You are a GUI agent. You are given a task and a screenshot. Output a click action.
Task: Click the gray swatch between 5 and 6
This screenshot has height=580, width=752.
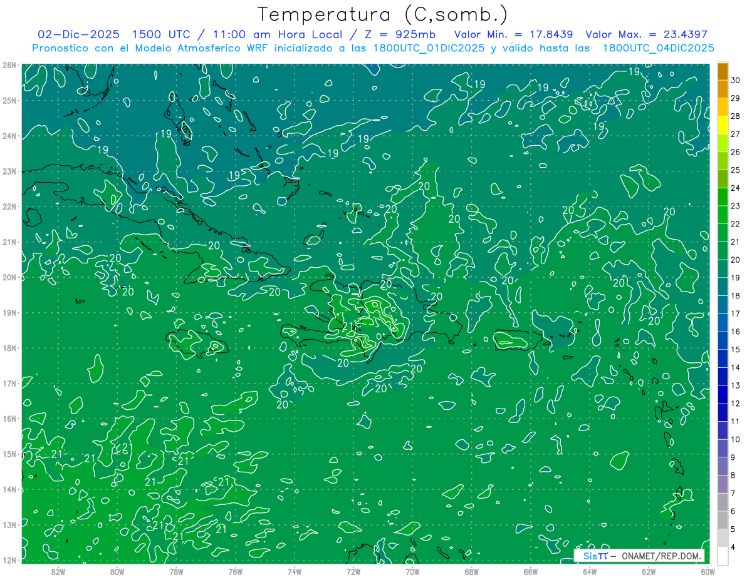pyautogui.click(x=723, y=520)
